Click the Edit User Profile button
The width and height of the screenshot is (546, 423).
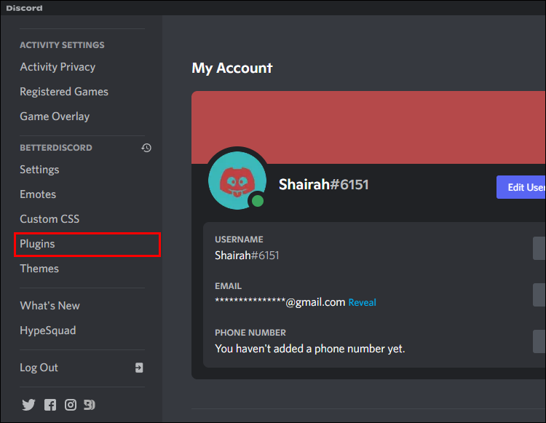[521, 187]
